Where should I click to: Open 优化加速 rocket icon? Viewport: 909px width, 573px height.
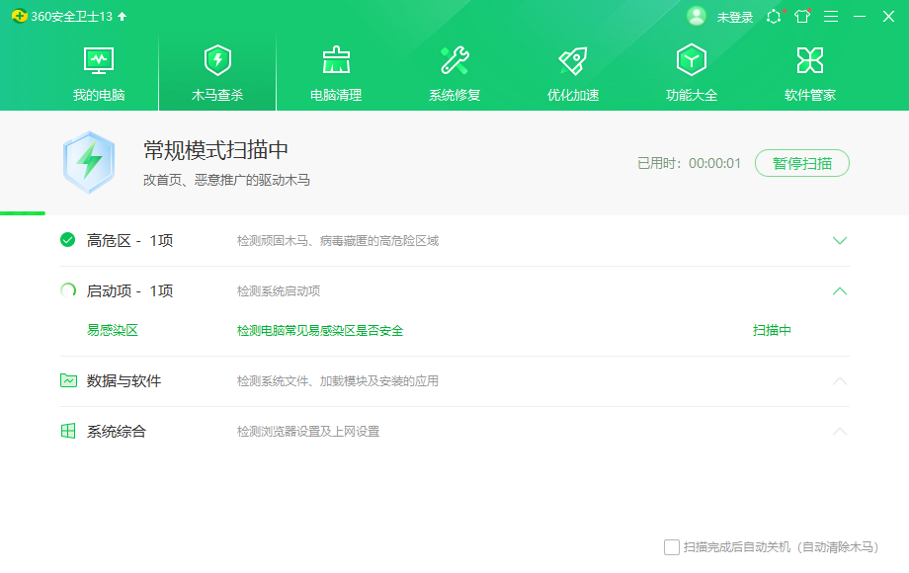[573, 61]
